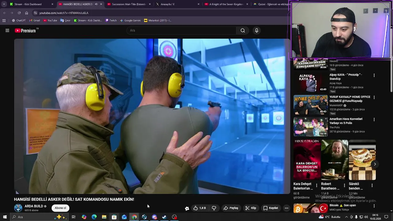Start voice search with the microphone icon

tap(257, 30)
